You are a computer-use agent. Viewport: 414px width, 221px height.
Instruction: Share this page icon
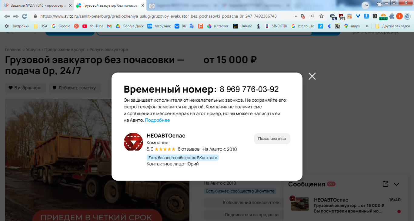pyautogui.click(x=312, y=16)
